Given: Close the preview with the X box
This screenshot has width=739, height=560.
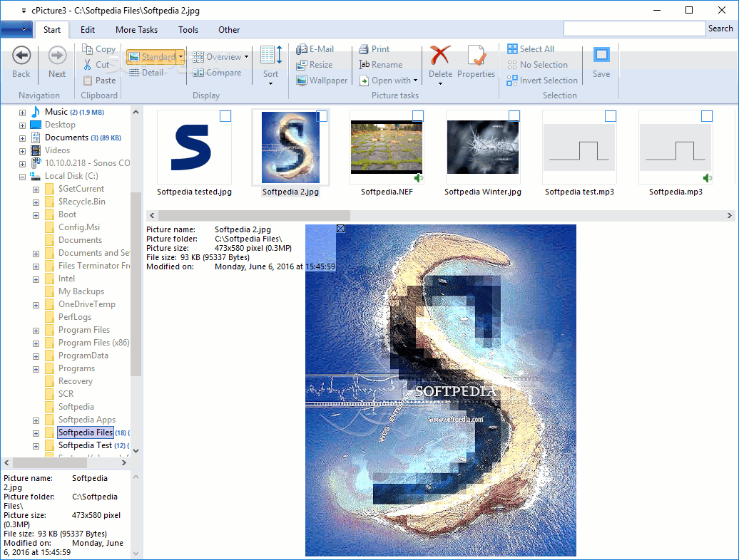Looking at the screenshot, I should click(341, 228).
